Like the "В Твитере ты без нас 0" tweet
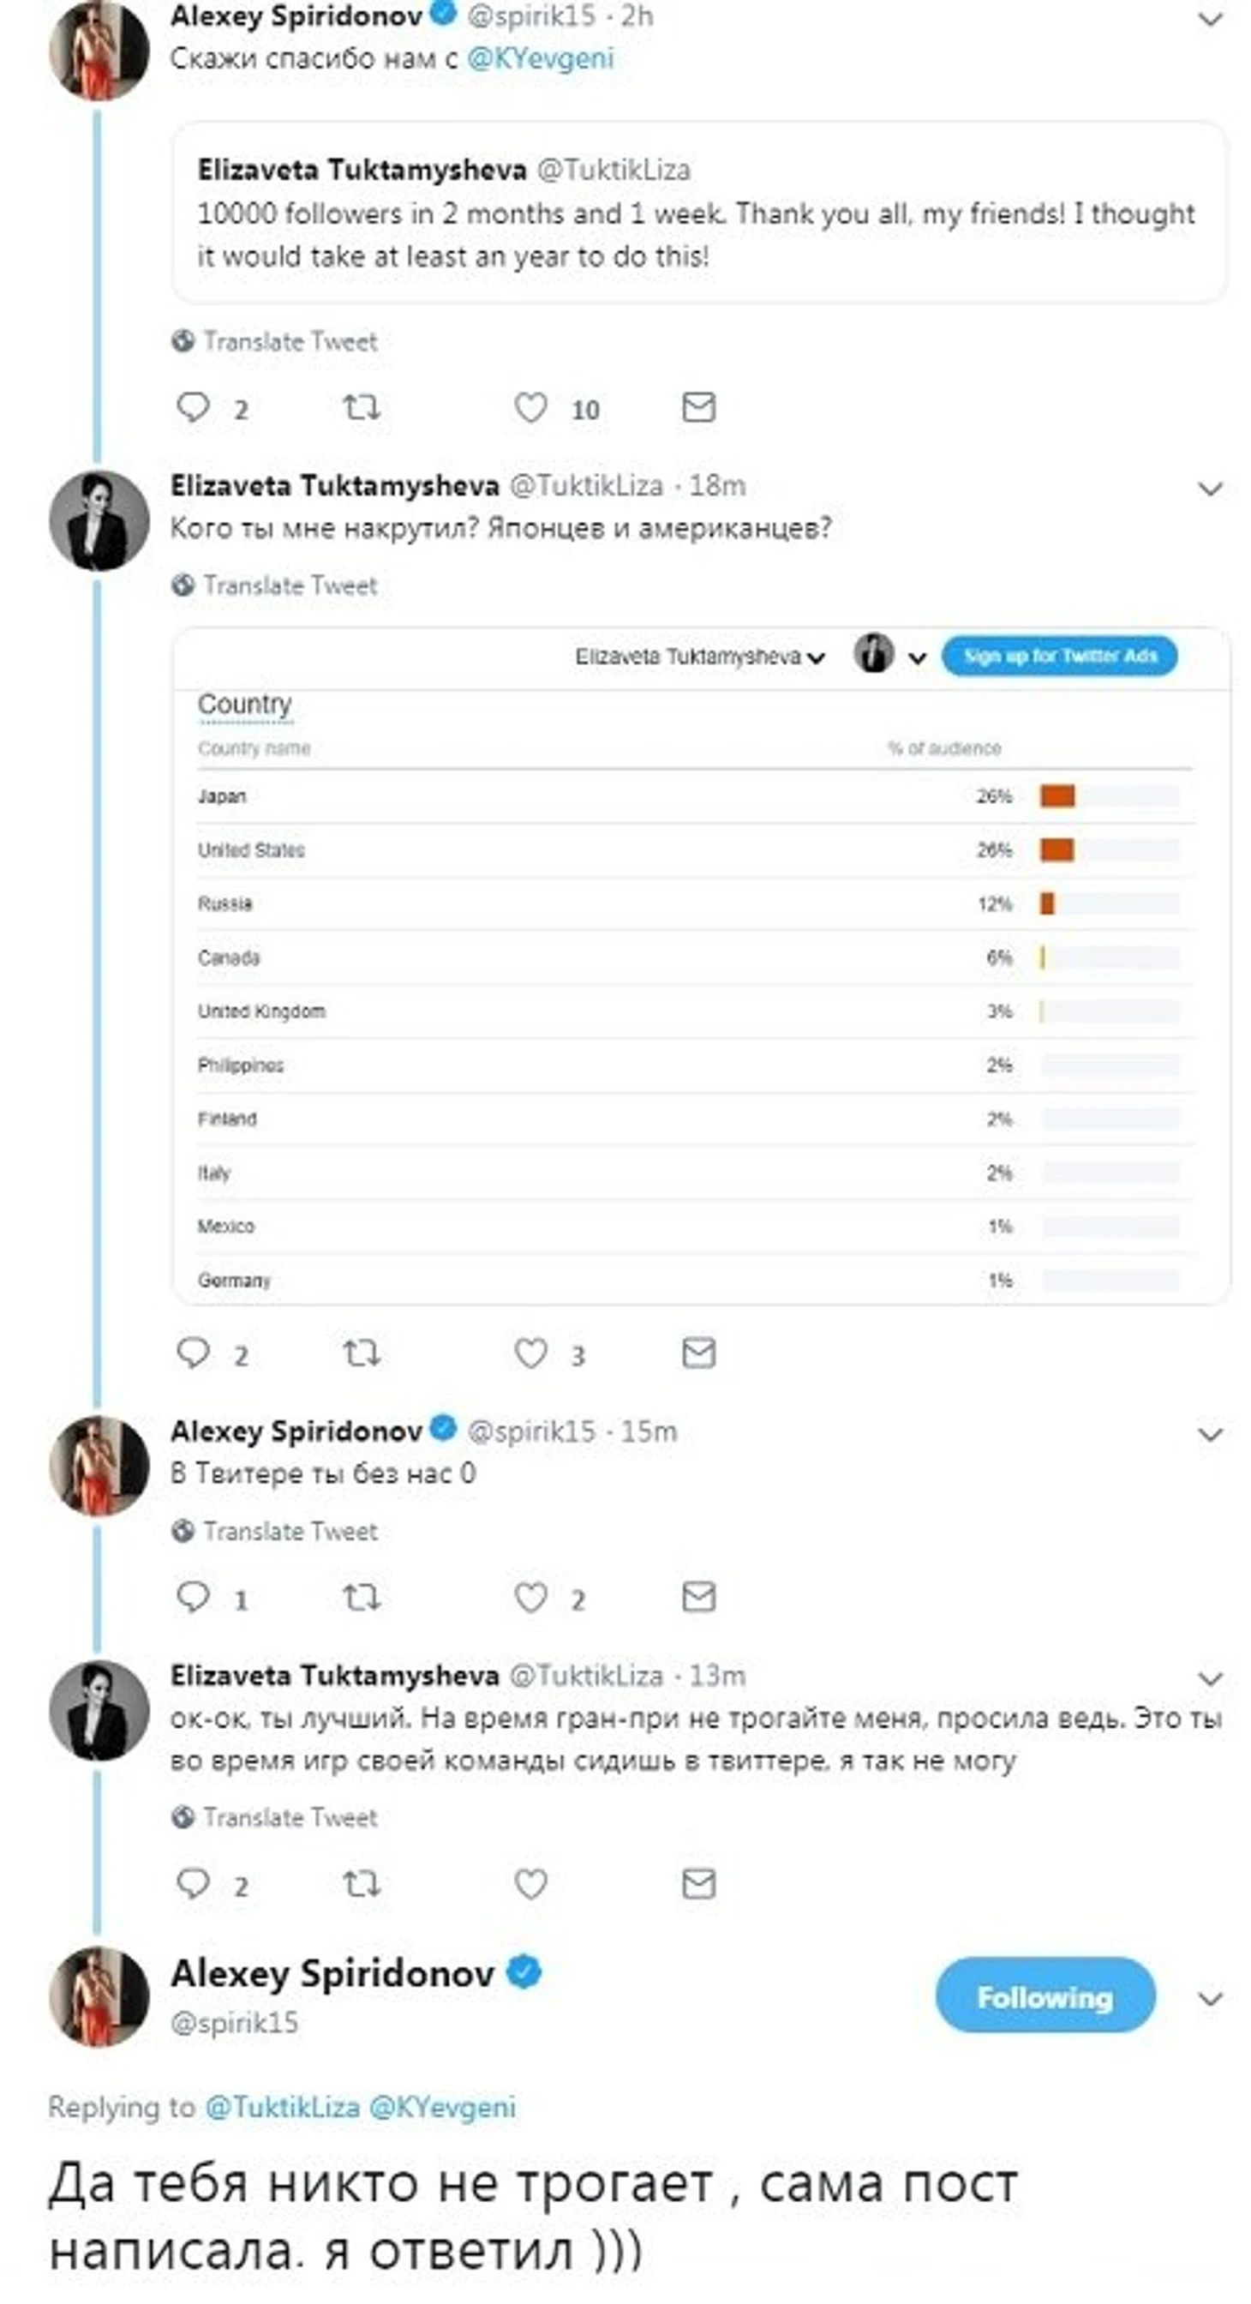 click(x=530, y=1597)
